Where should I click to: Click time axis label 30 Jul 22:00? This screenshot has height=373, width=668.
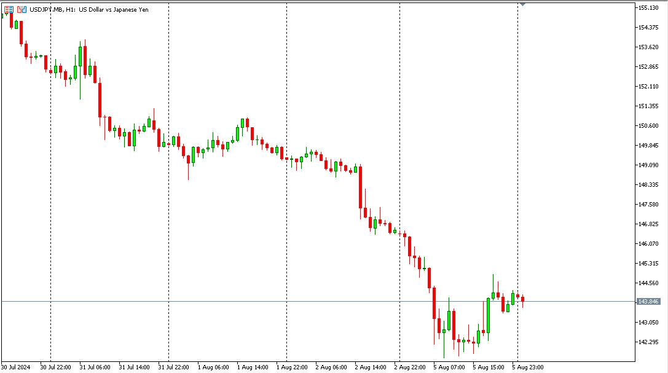[x=55, y=367]
